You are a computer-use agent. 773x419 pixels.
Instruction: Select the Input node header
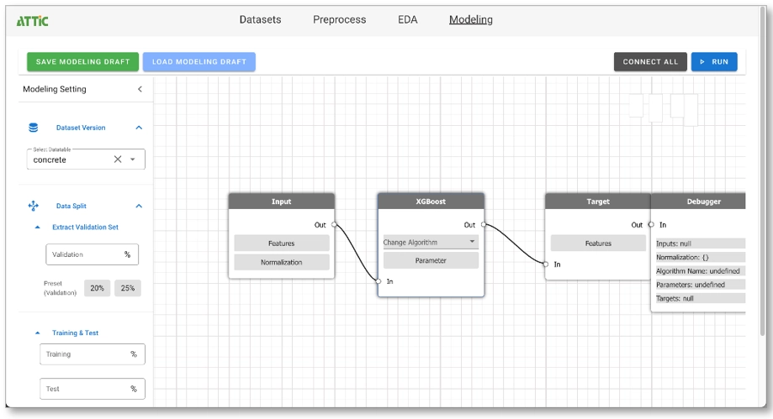coord(282,202)
